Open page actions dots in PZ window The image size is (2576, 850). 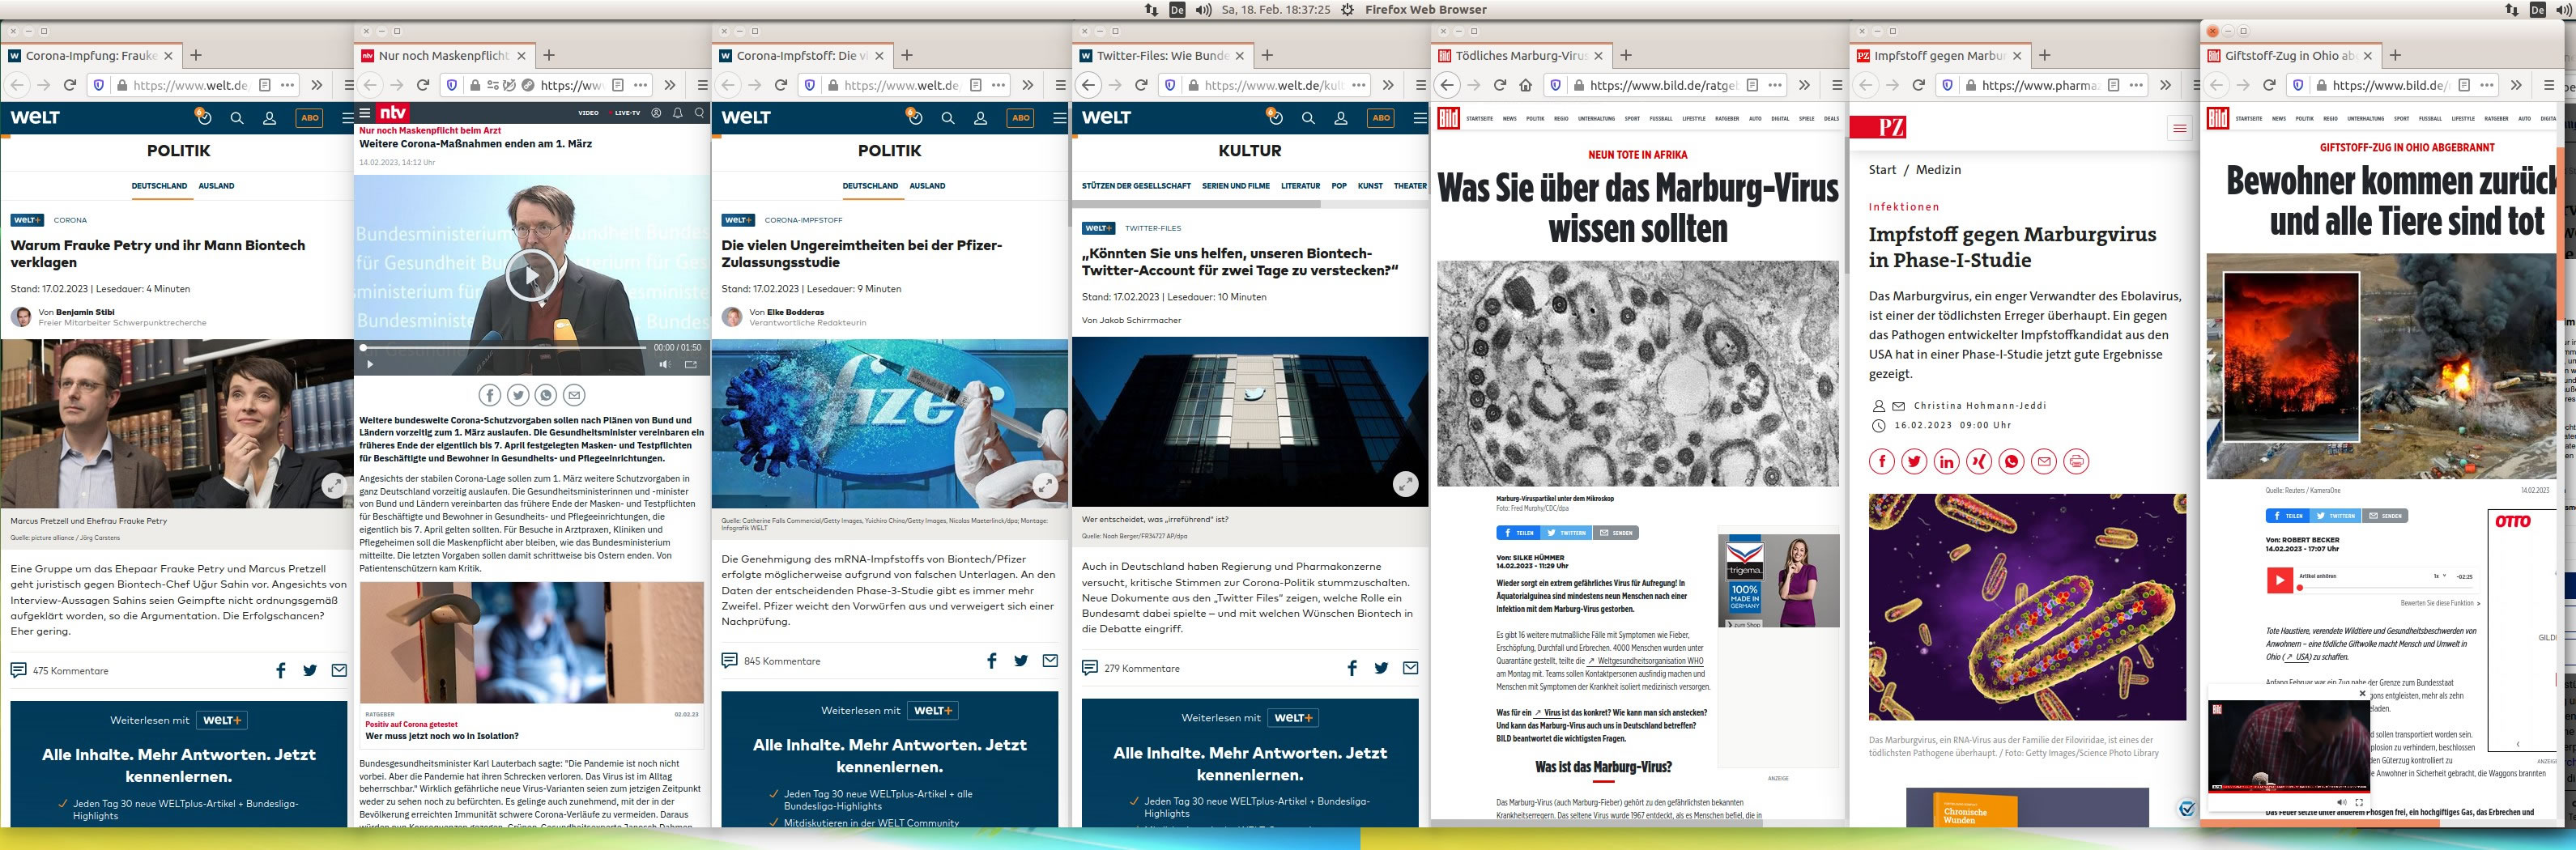(2136, 85)
